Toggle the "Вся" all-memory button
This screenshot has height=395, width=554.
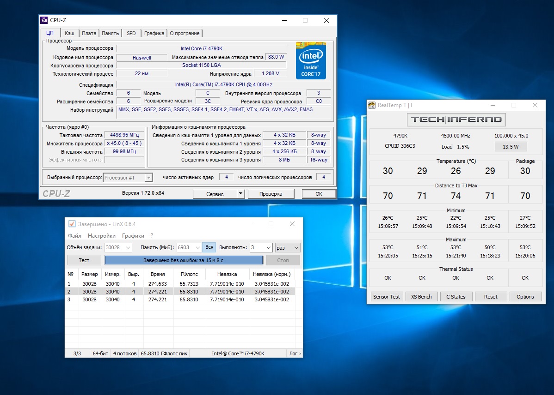209,247
